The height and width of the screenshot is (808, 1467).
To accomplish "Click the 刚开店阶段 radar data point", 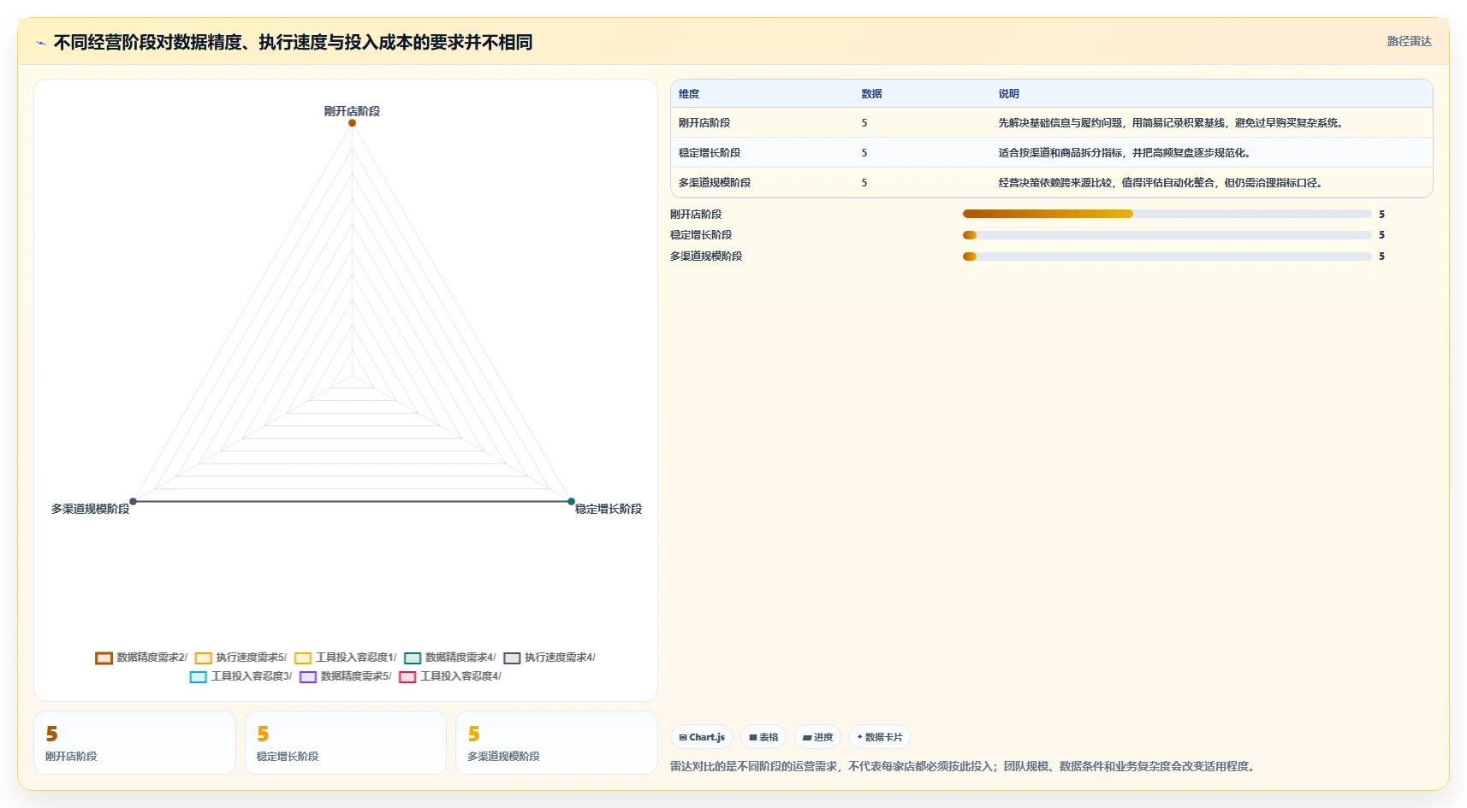I will pos(352,123).
